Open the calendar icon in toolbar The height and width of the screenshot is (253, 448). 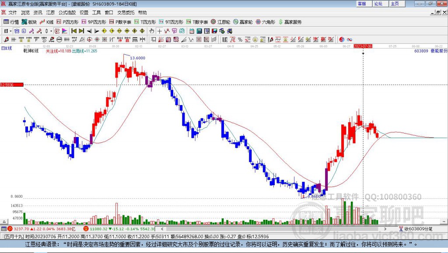click(192, 31)
